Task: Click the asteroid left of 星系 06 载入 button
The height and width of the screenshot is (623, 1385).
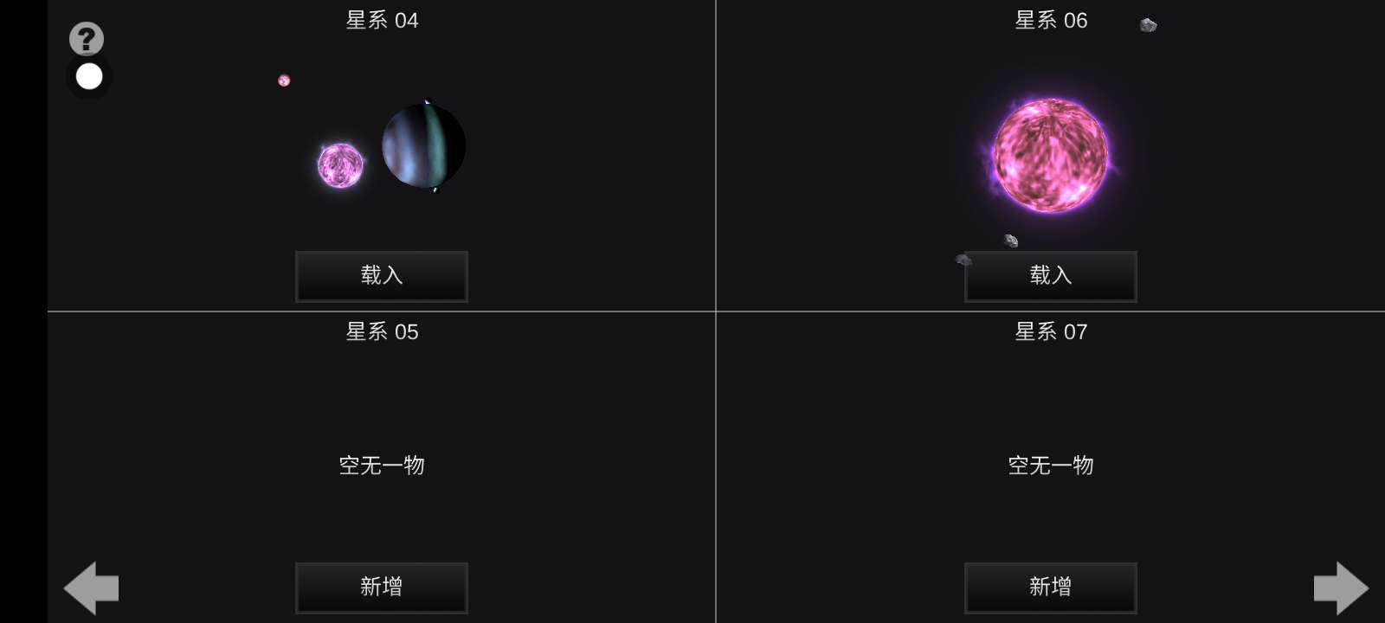Action: pos(963,260)
